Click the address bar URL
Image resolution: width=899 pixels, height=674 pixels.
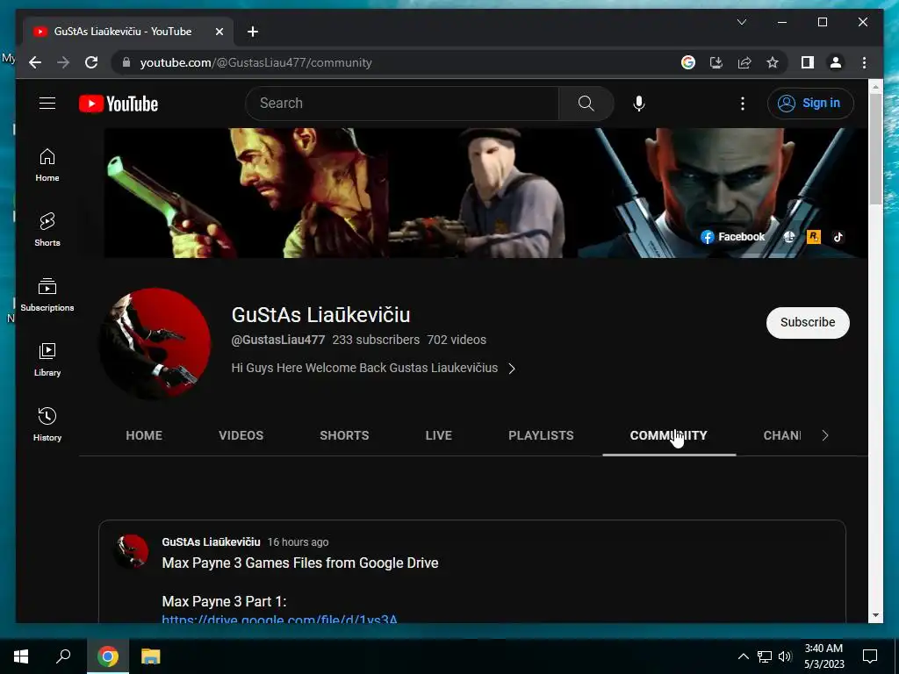[x=255, y=62]
